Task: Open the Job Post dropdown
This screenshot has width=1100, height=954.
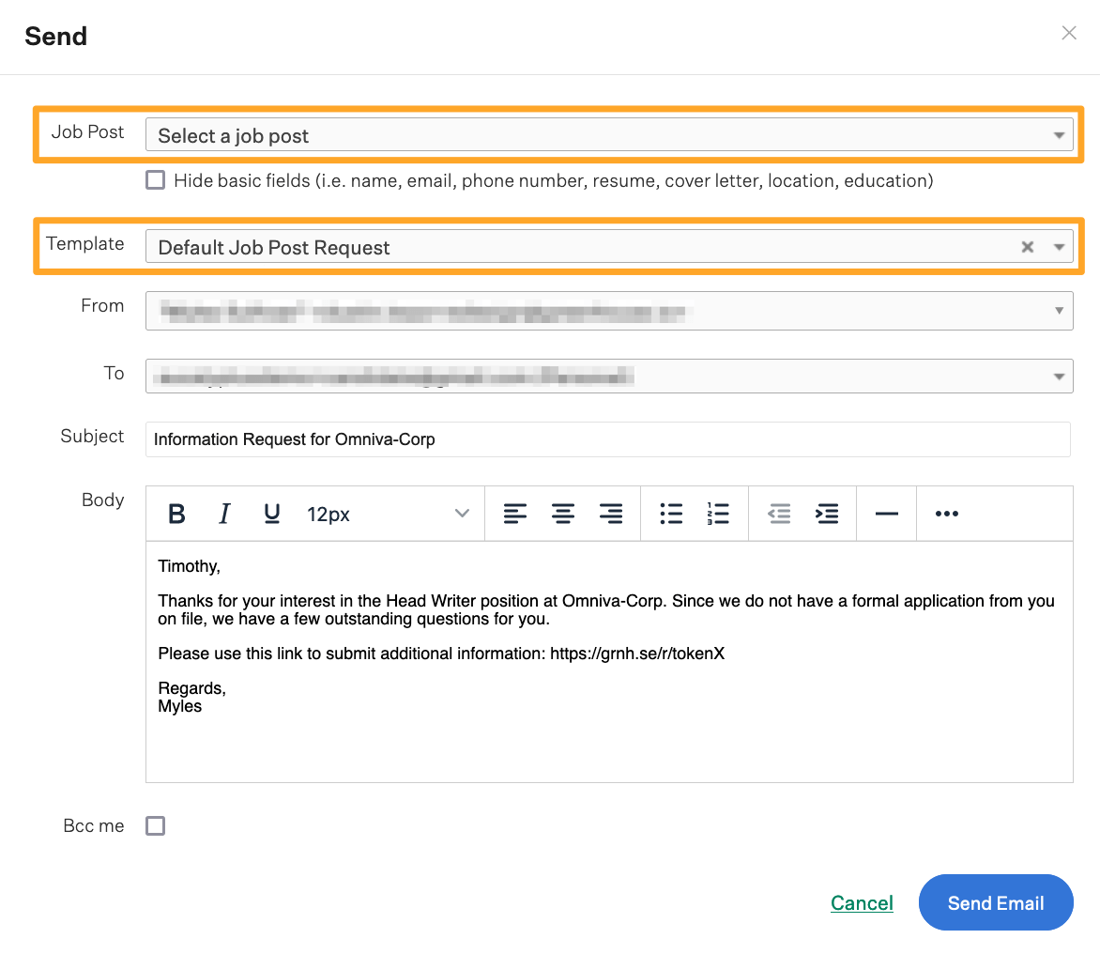Action: [x=608, y=135]
